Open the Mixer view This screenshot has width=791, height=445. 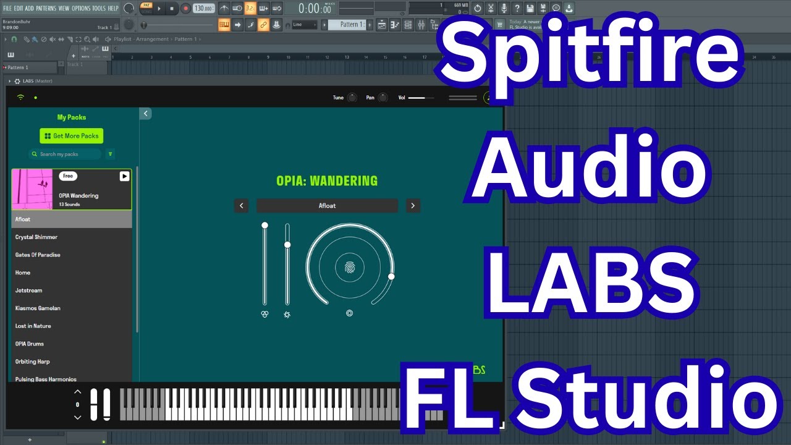click(x=421, y=25)
